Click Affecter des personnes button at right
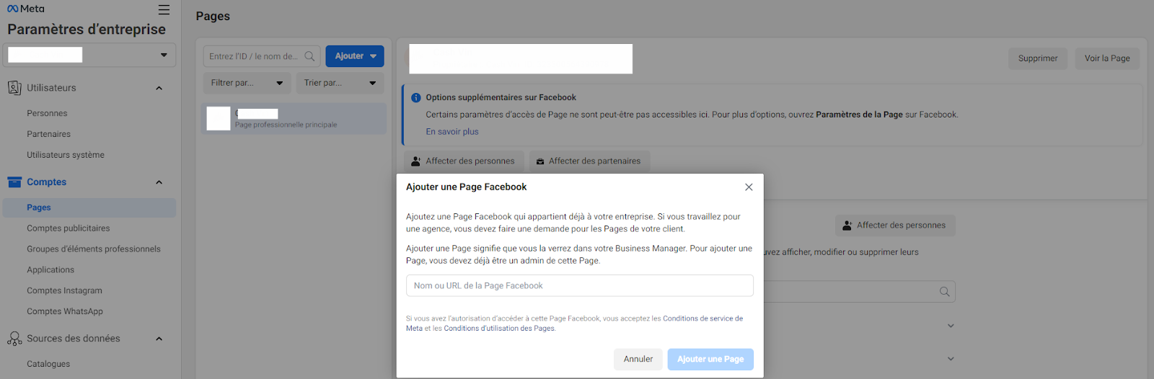Image resolution: width=1154 pixels, height=379 pixels. pos(895,226)
